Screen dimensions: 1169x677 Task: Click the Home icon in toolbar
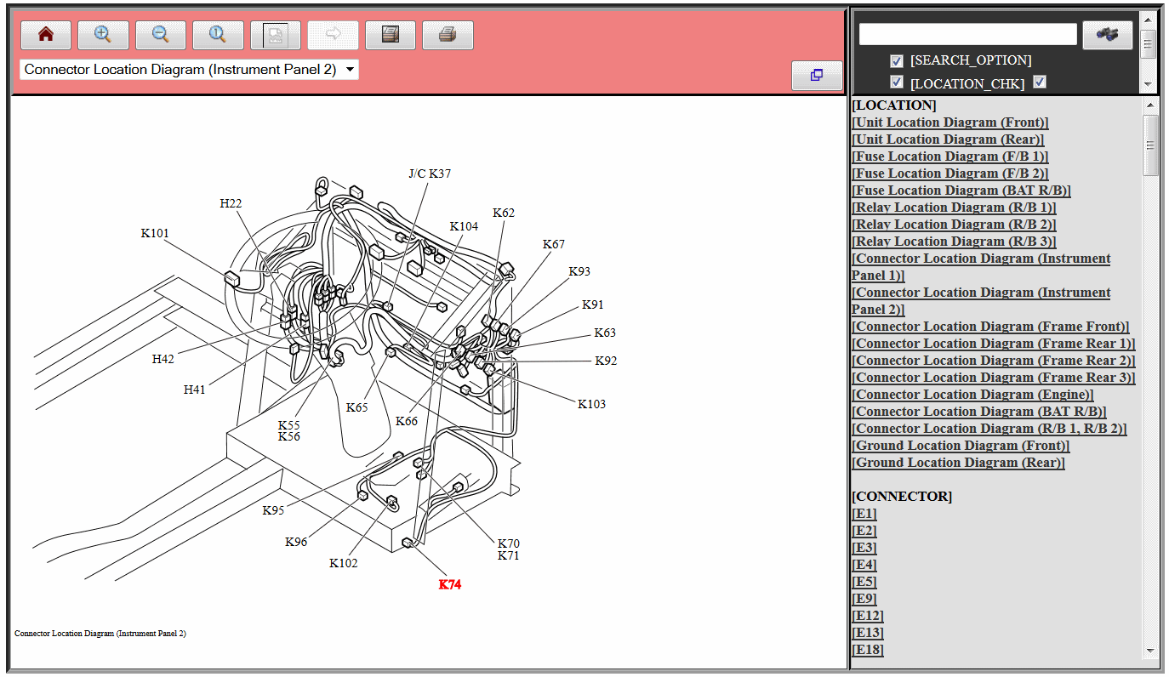pos(46,35)
